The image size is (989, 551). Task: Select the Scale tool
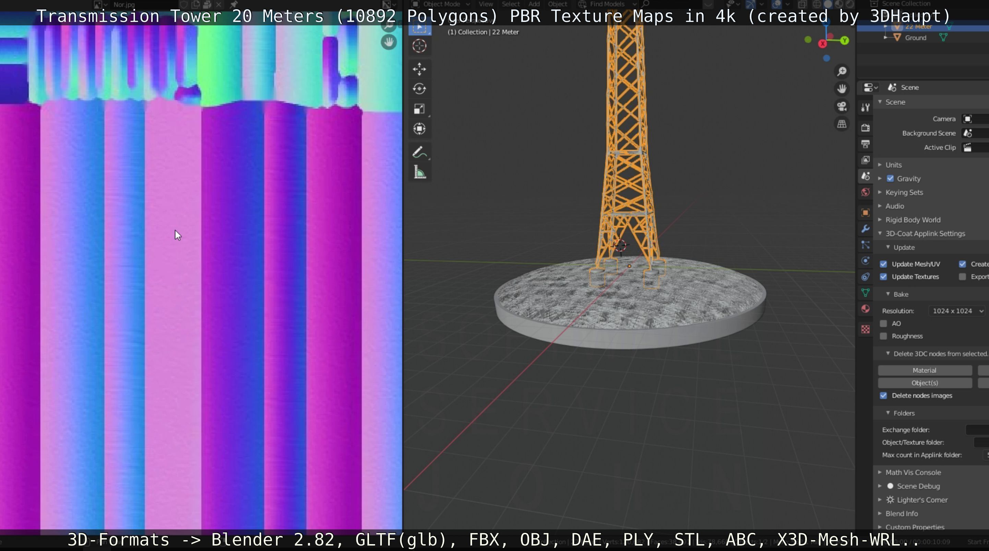click(419, 109)
